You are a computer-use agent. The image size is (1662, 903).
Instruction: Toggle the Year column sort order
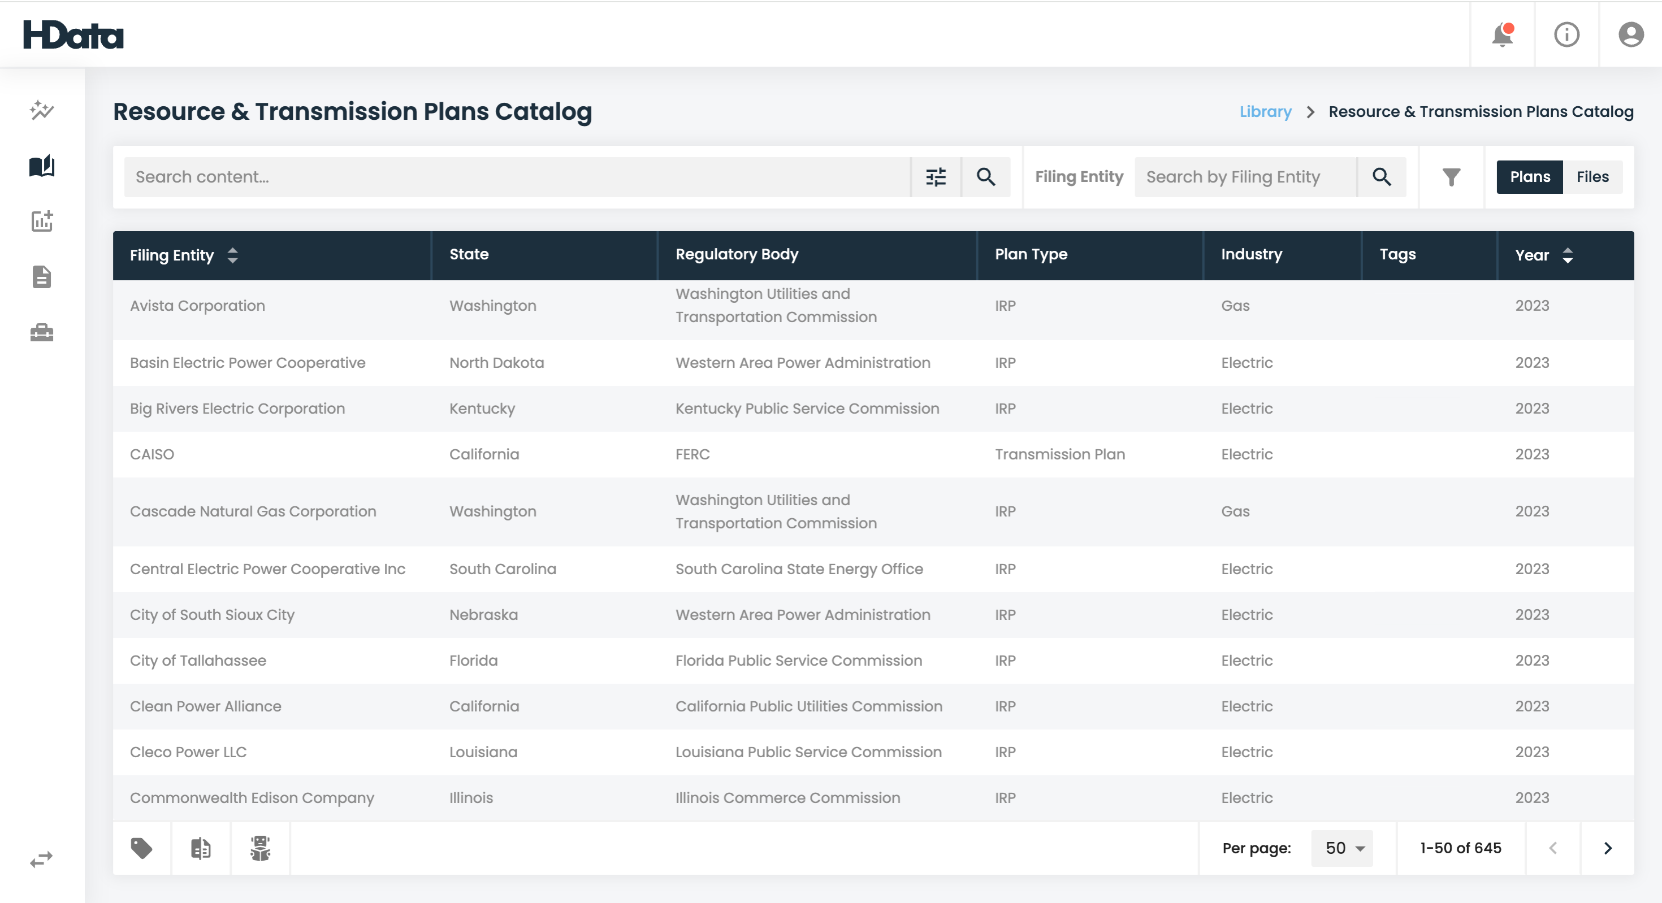coord(1564,255)
